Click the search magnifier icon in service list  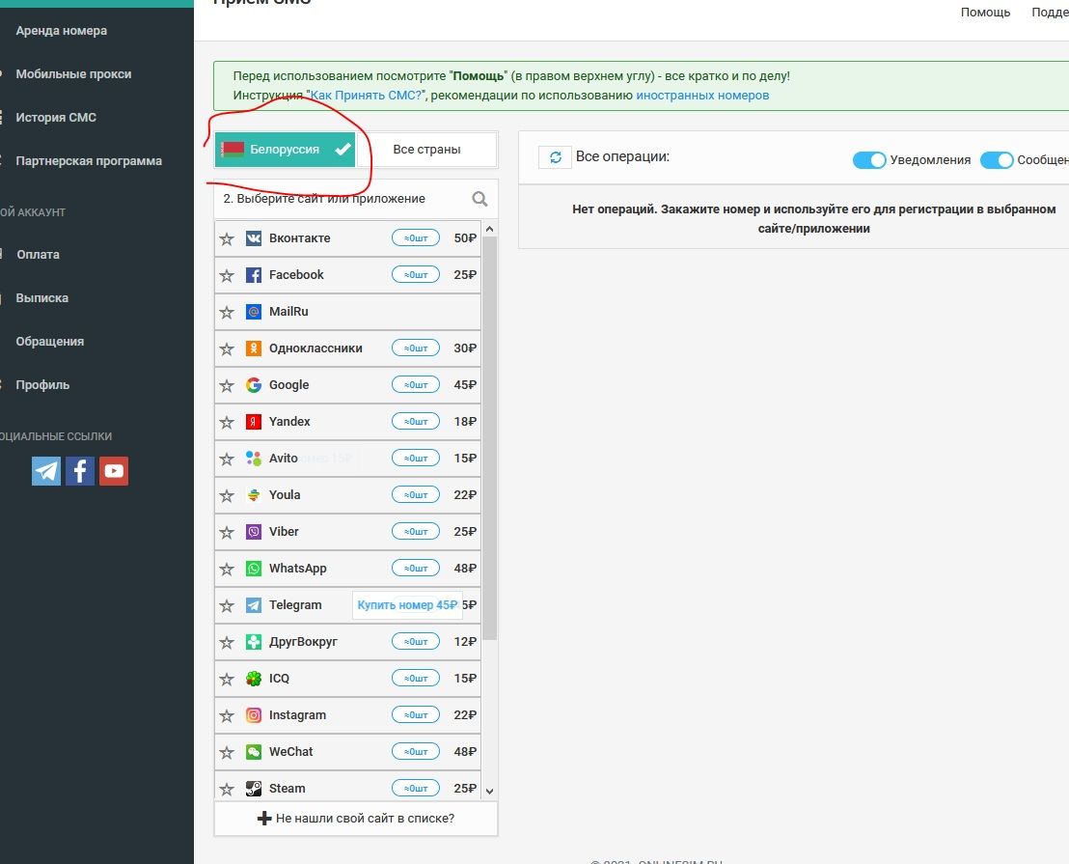(480, 199)
